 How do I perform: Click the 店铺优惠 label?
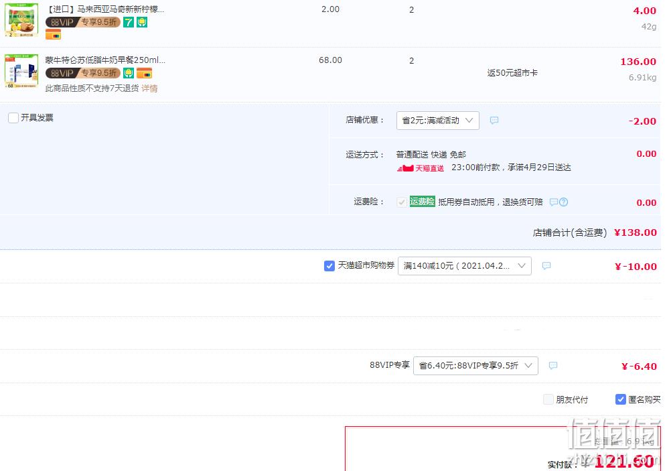364,121
